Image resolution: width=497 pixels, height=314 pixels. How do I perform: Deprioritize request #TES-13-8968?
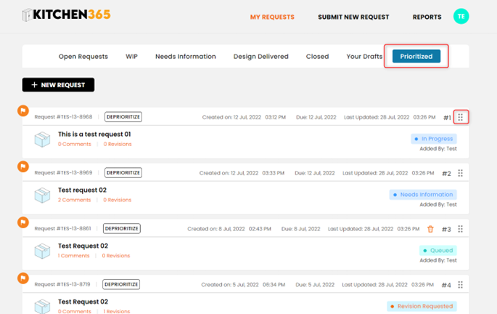pyautogui.click(x=123, y=117)
